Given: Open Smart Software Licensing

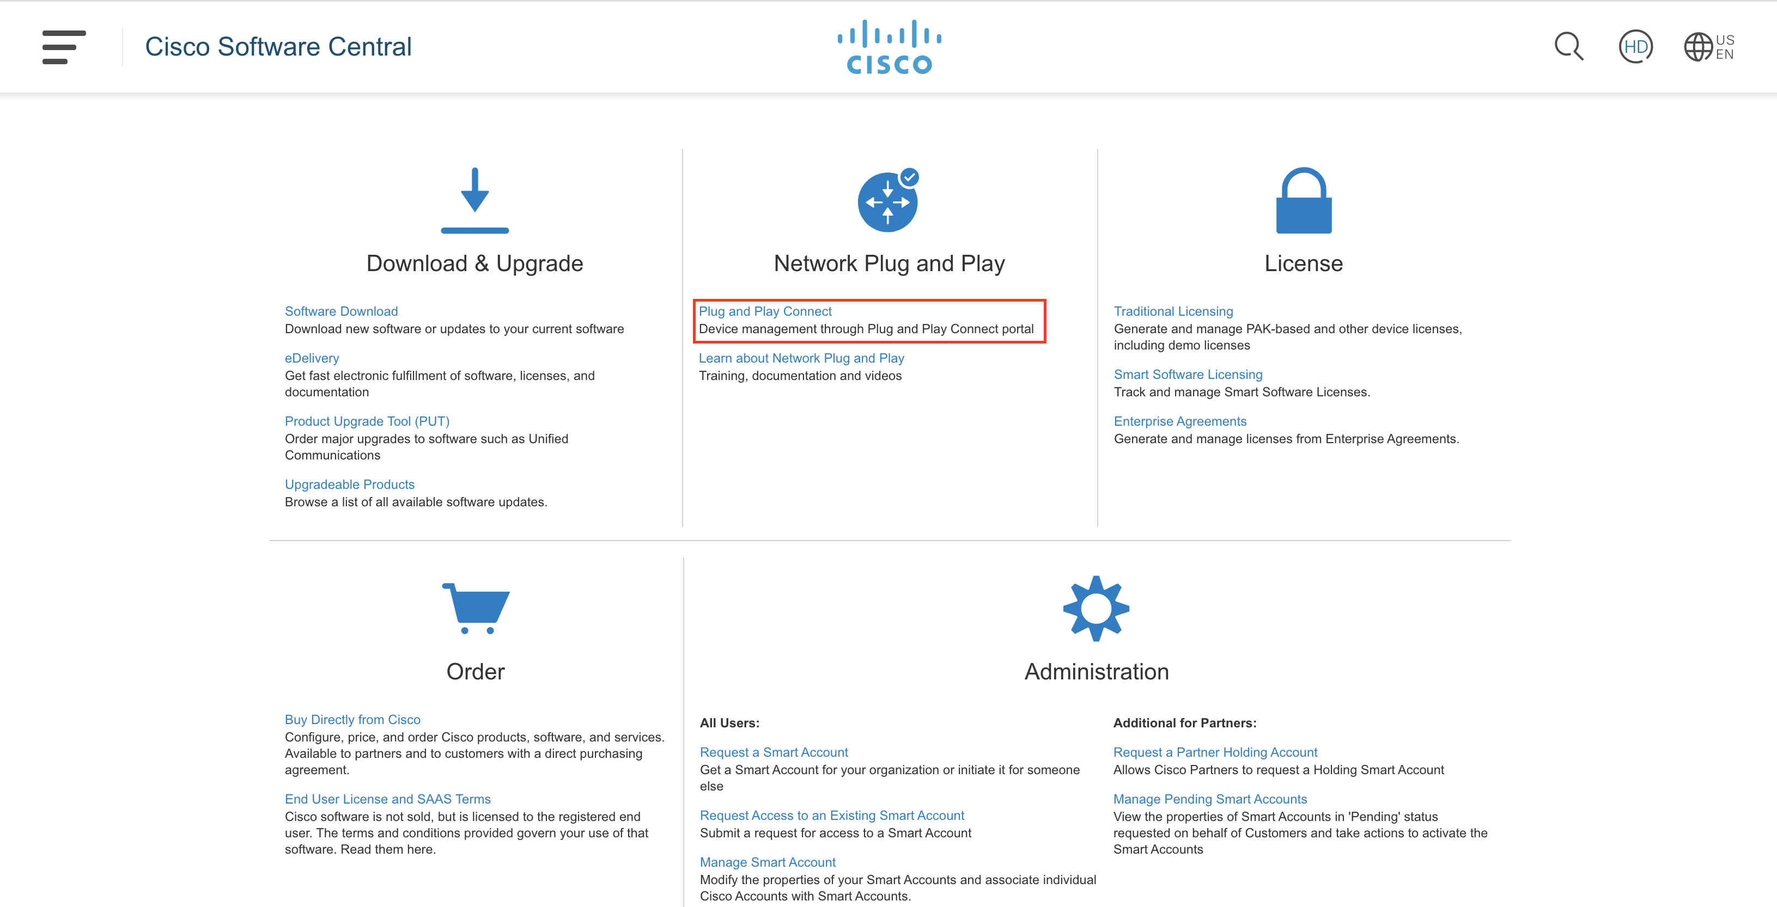Looking at the screenshot, I should pos(1188,374).
